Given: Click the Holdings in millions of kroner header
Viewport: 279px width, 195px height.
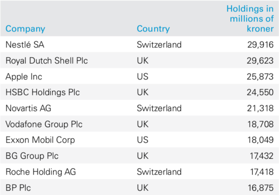Looking at the screenshot, I should tap(250, 19).
